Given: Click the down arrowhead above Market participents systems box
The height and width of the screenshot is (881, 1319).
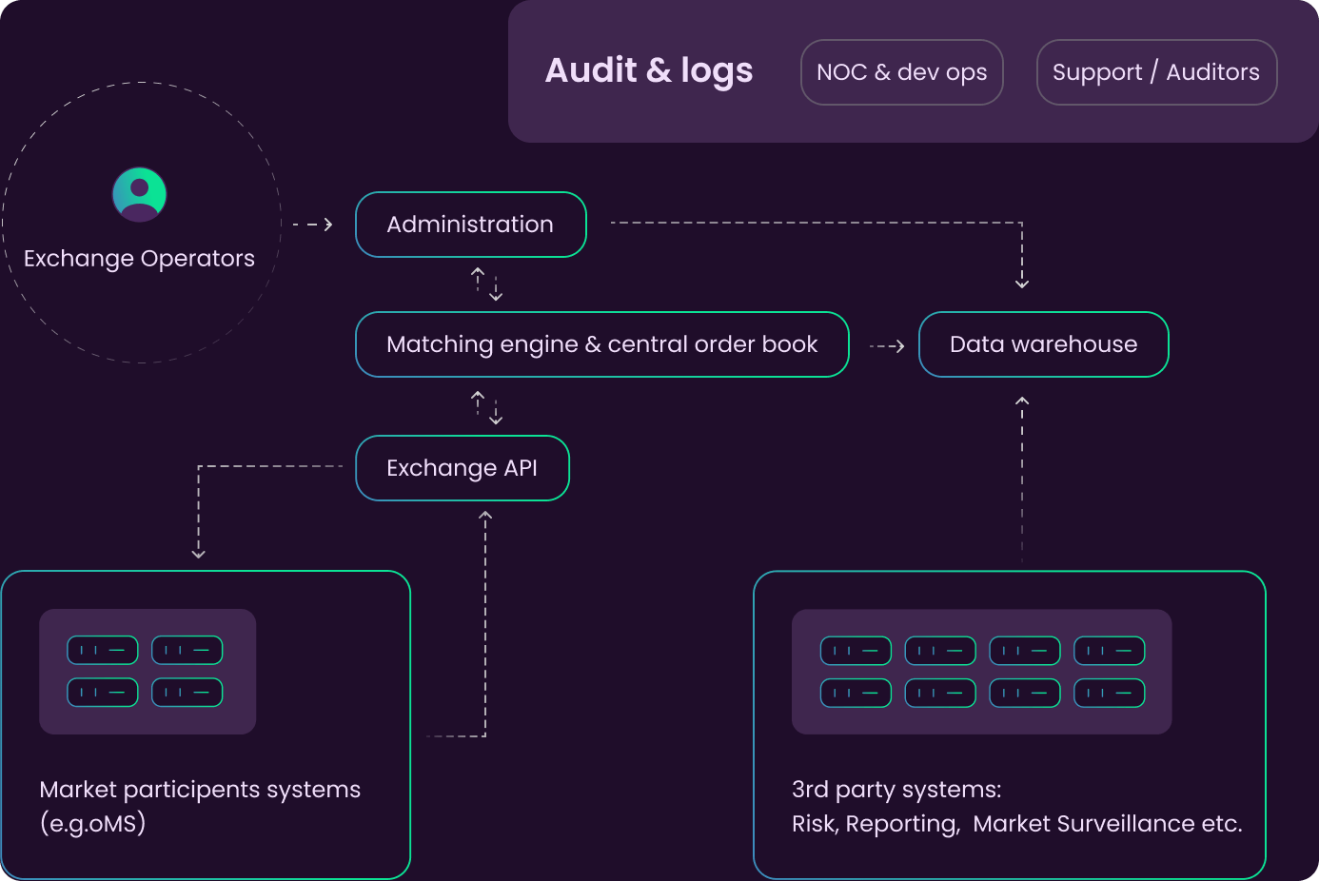Looking at the screenshot, I should 198,553.
